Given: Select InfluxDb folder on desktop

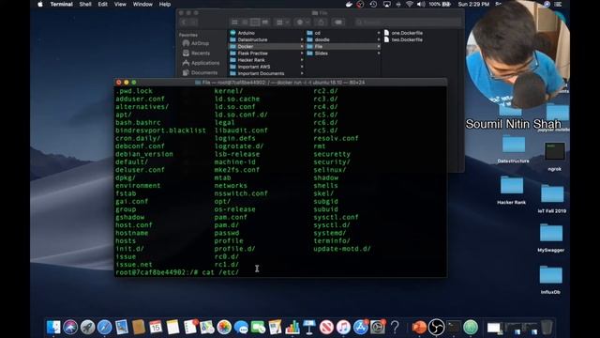Looking at the screenshot, I should coord(550,280).
